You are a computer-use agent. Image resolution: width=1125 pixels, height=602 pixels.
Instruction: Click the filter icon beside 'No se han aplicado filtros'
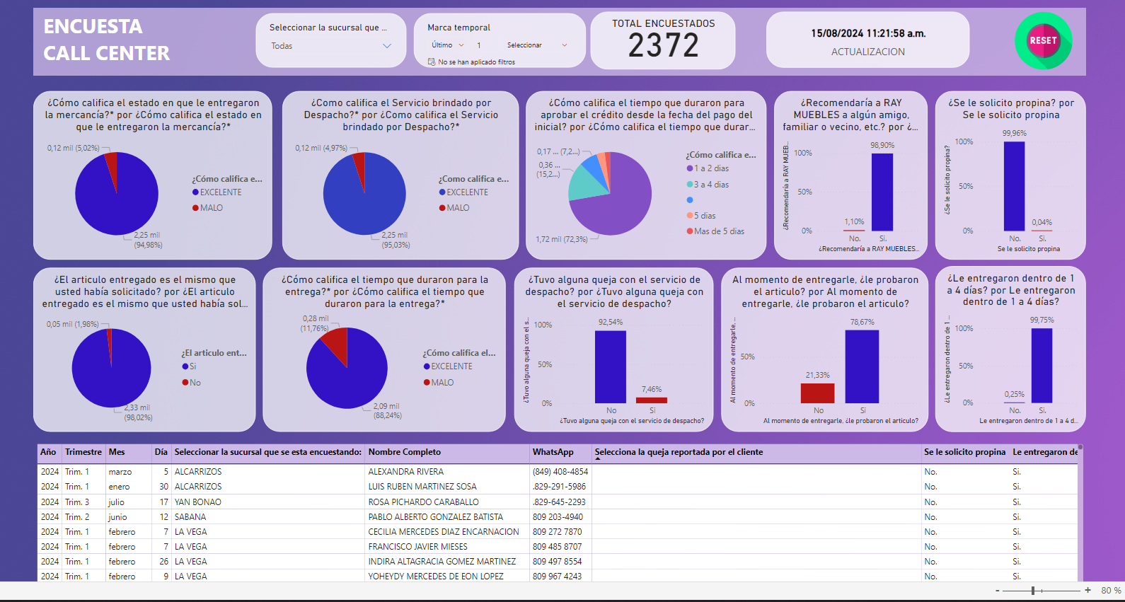point(432,62)
